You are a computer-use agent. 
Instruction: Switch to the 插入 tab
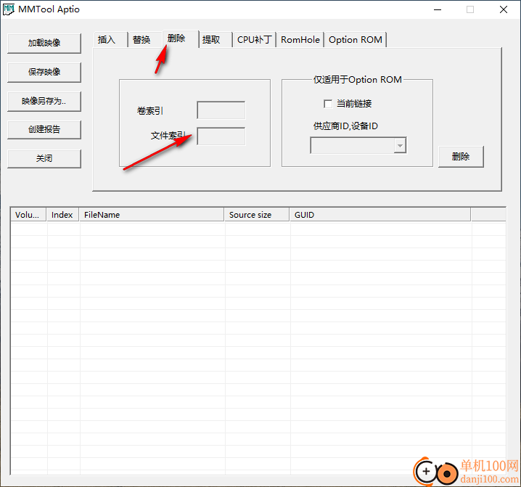click(x=110, y=40)
